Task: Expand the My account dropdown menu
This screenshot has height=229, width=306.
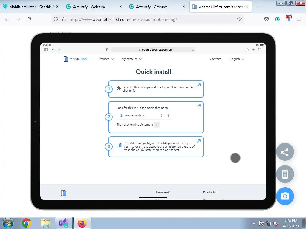Action: tap(131, 59)
